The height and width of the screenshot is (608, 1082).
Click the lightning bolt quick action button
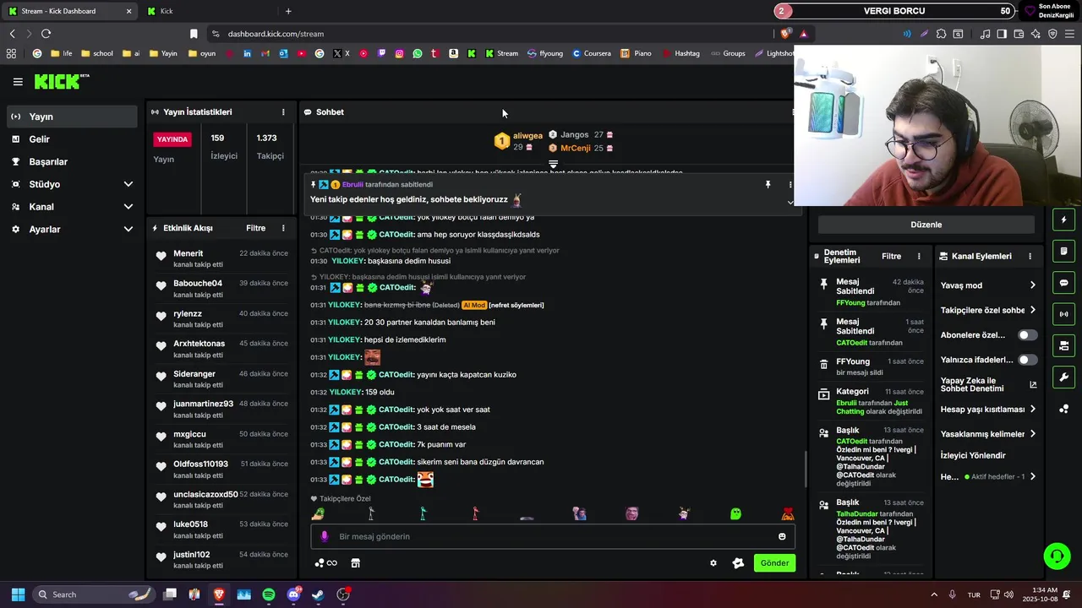click(x=1064, y=220)
